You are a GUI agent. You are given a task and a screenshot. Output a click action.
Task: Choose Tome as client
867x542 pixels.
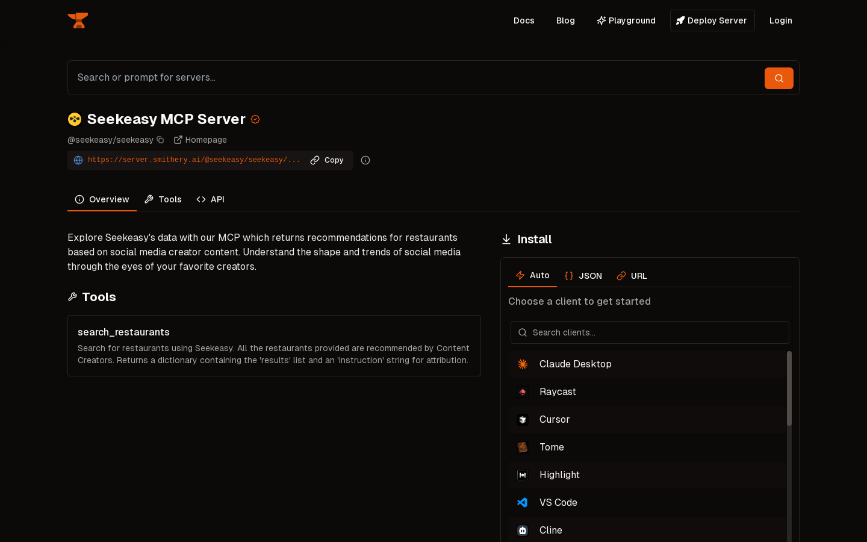[x=647, y=447]
